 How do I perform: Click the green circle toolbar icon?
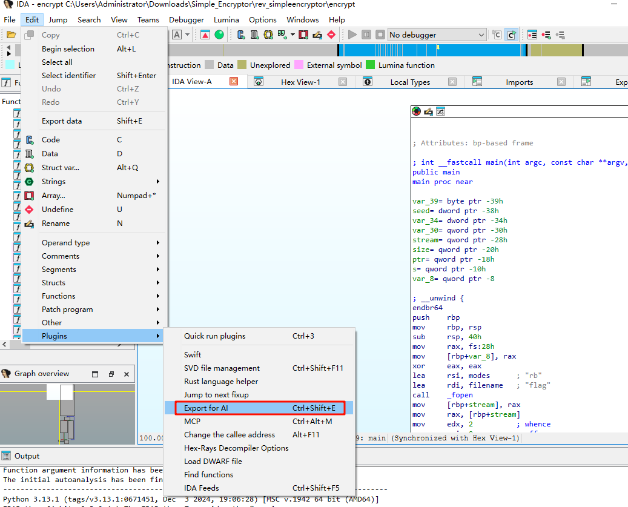(x=219, y=35)
